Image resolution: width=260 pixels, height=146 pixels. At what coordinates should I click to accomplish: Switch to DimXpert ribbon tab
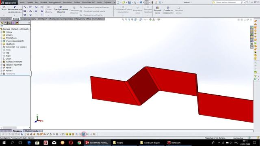coord(43,19)
